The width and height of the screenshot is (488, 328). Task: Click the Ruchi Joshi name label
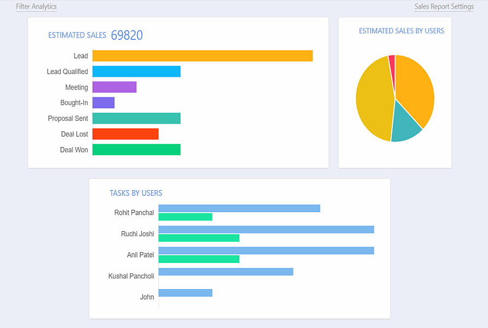(x=137, y=234)
